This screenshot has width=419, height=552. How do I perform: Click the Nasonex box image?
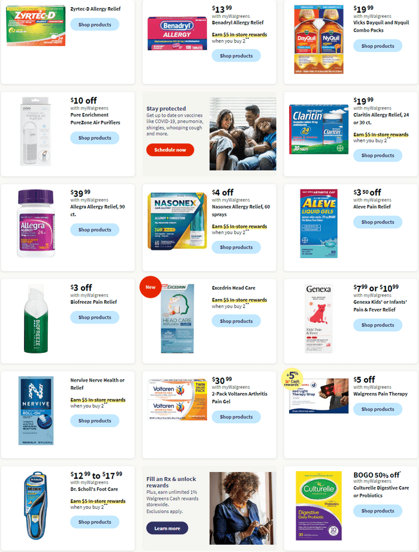(x=177, y=221)
